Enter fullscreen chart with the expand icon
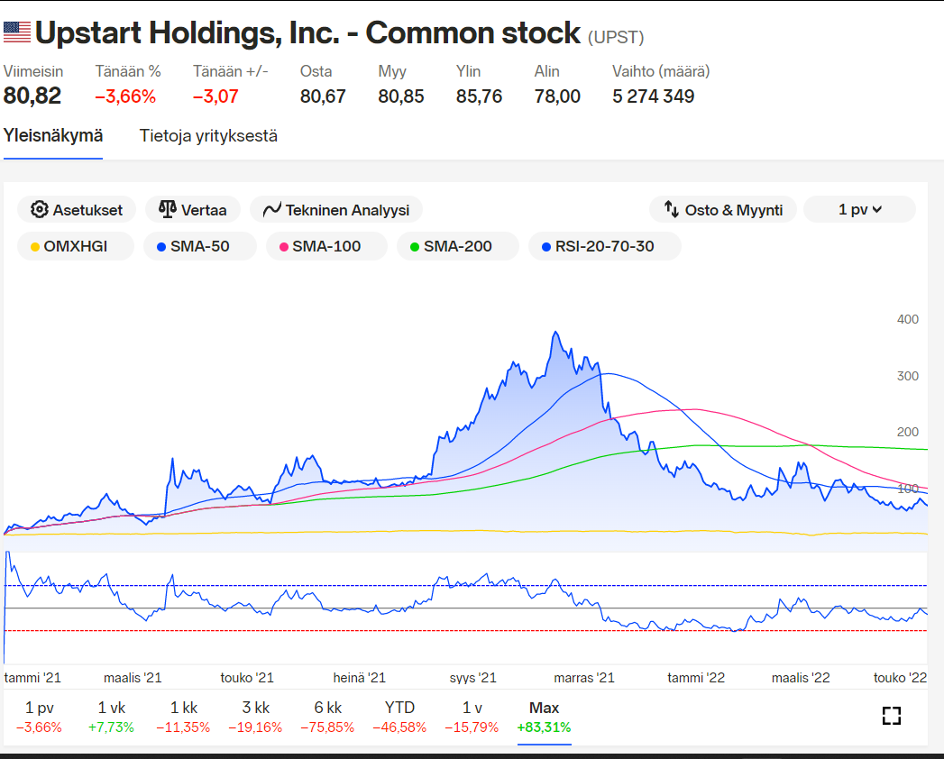 (x=892, y=716)
